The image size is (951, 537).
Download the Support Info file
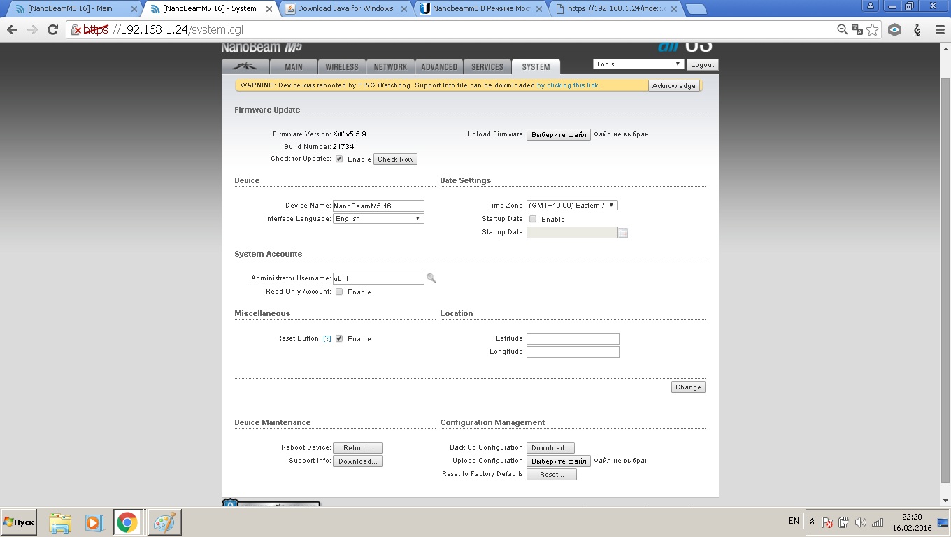[x=358, y=461]
